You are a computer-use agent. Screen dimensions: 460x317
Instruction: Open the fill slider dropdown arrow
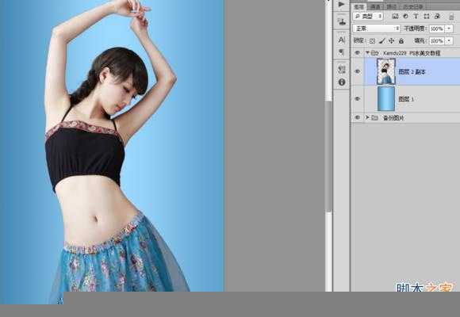point(449,40)
